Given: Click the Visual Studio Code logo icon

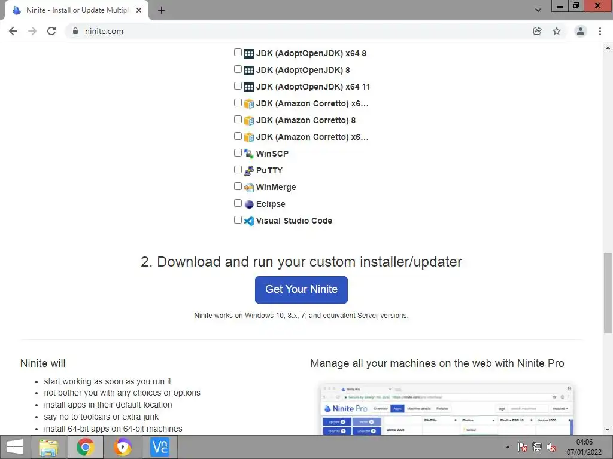Looking at the screenshot, I should point(249,221).
